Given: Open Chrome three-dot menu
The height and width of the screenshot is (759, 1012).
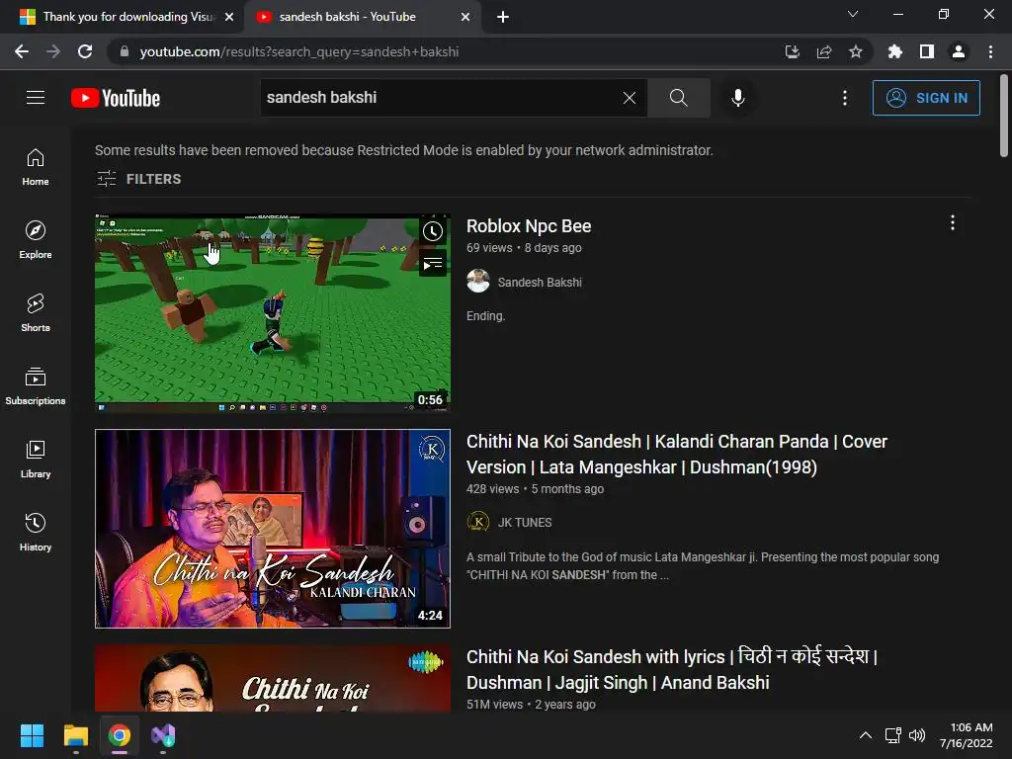Looking at the screenshot, I should (x=990, y=51).
